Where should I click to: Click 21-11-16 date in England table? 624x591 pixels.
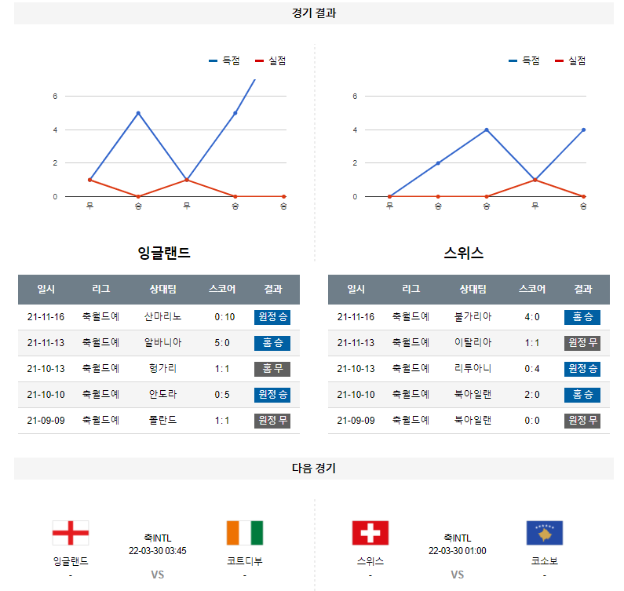coord(46,317)
